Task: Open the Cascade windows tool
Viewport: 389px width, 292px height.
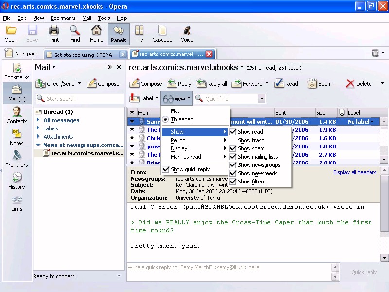Action: coord(162,34)
